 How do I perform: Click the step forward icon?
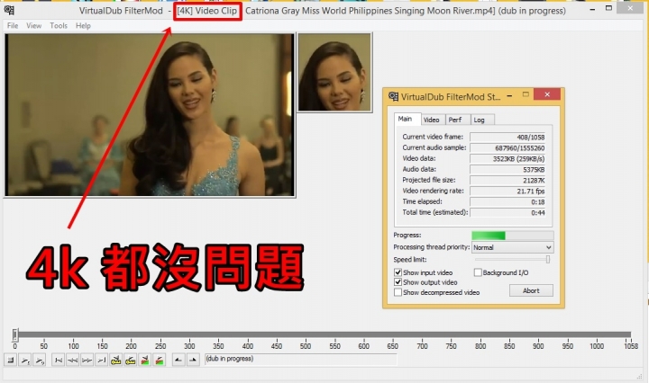pyautogui.click(x=87, y=361)
